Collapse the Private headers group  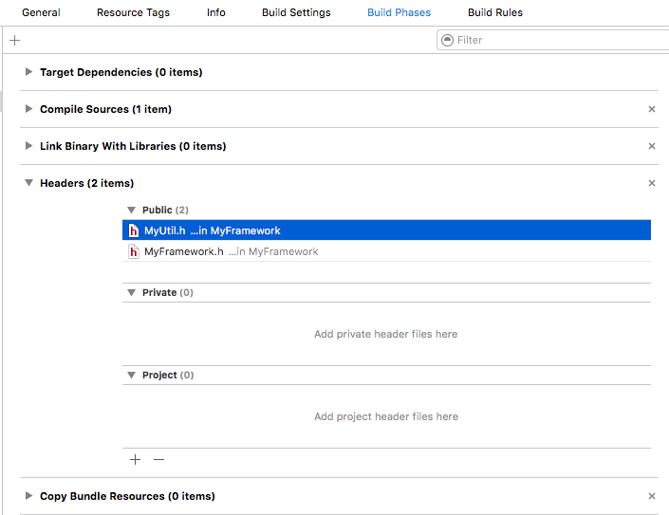132,292
